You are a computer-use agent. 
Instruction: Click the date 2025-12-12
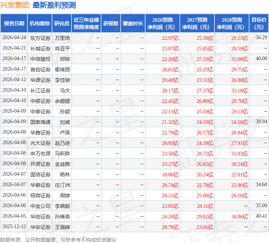tap(14, 226)
